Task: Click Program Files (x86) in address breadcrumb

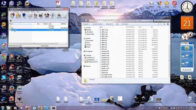Action: 108,20
